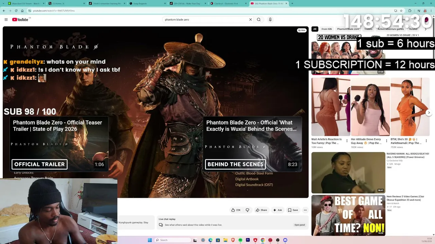Switch to the Checkout browser tab
This screenshot has height=244, width=435.
228,3
